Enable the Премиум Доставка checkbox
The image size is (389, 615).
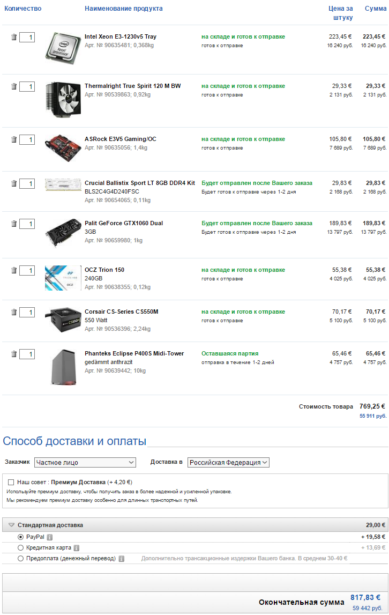[x=11, y=482]
